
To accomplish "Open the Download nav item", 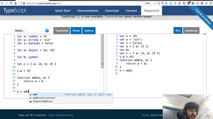I will coord(112,11).
